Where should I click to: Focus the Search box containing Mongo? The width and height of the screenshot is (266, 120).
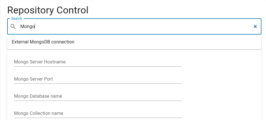[x=134, y=27]
